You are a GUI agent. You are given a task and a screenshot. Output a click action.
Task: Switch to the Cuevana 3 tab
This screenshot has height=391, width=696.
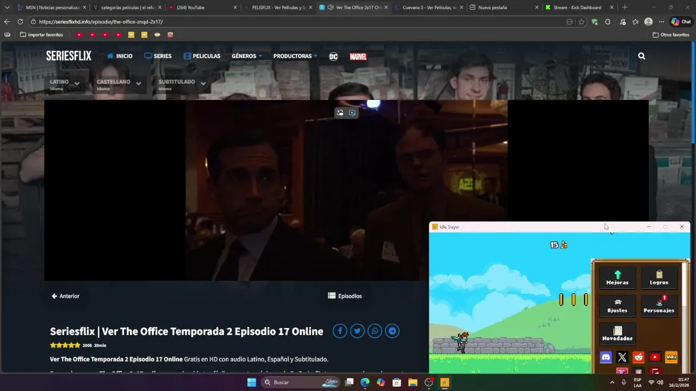(428, 8)
